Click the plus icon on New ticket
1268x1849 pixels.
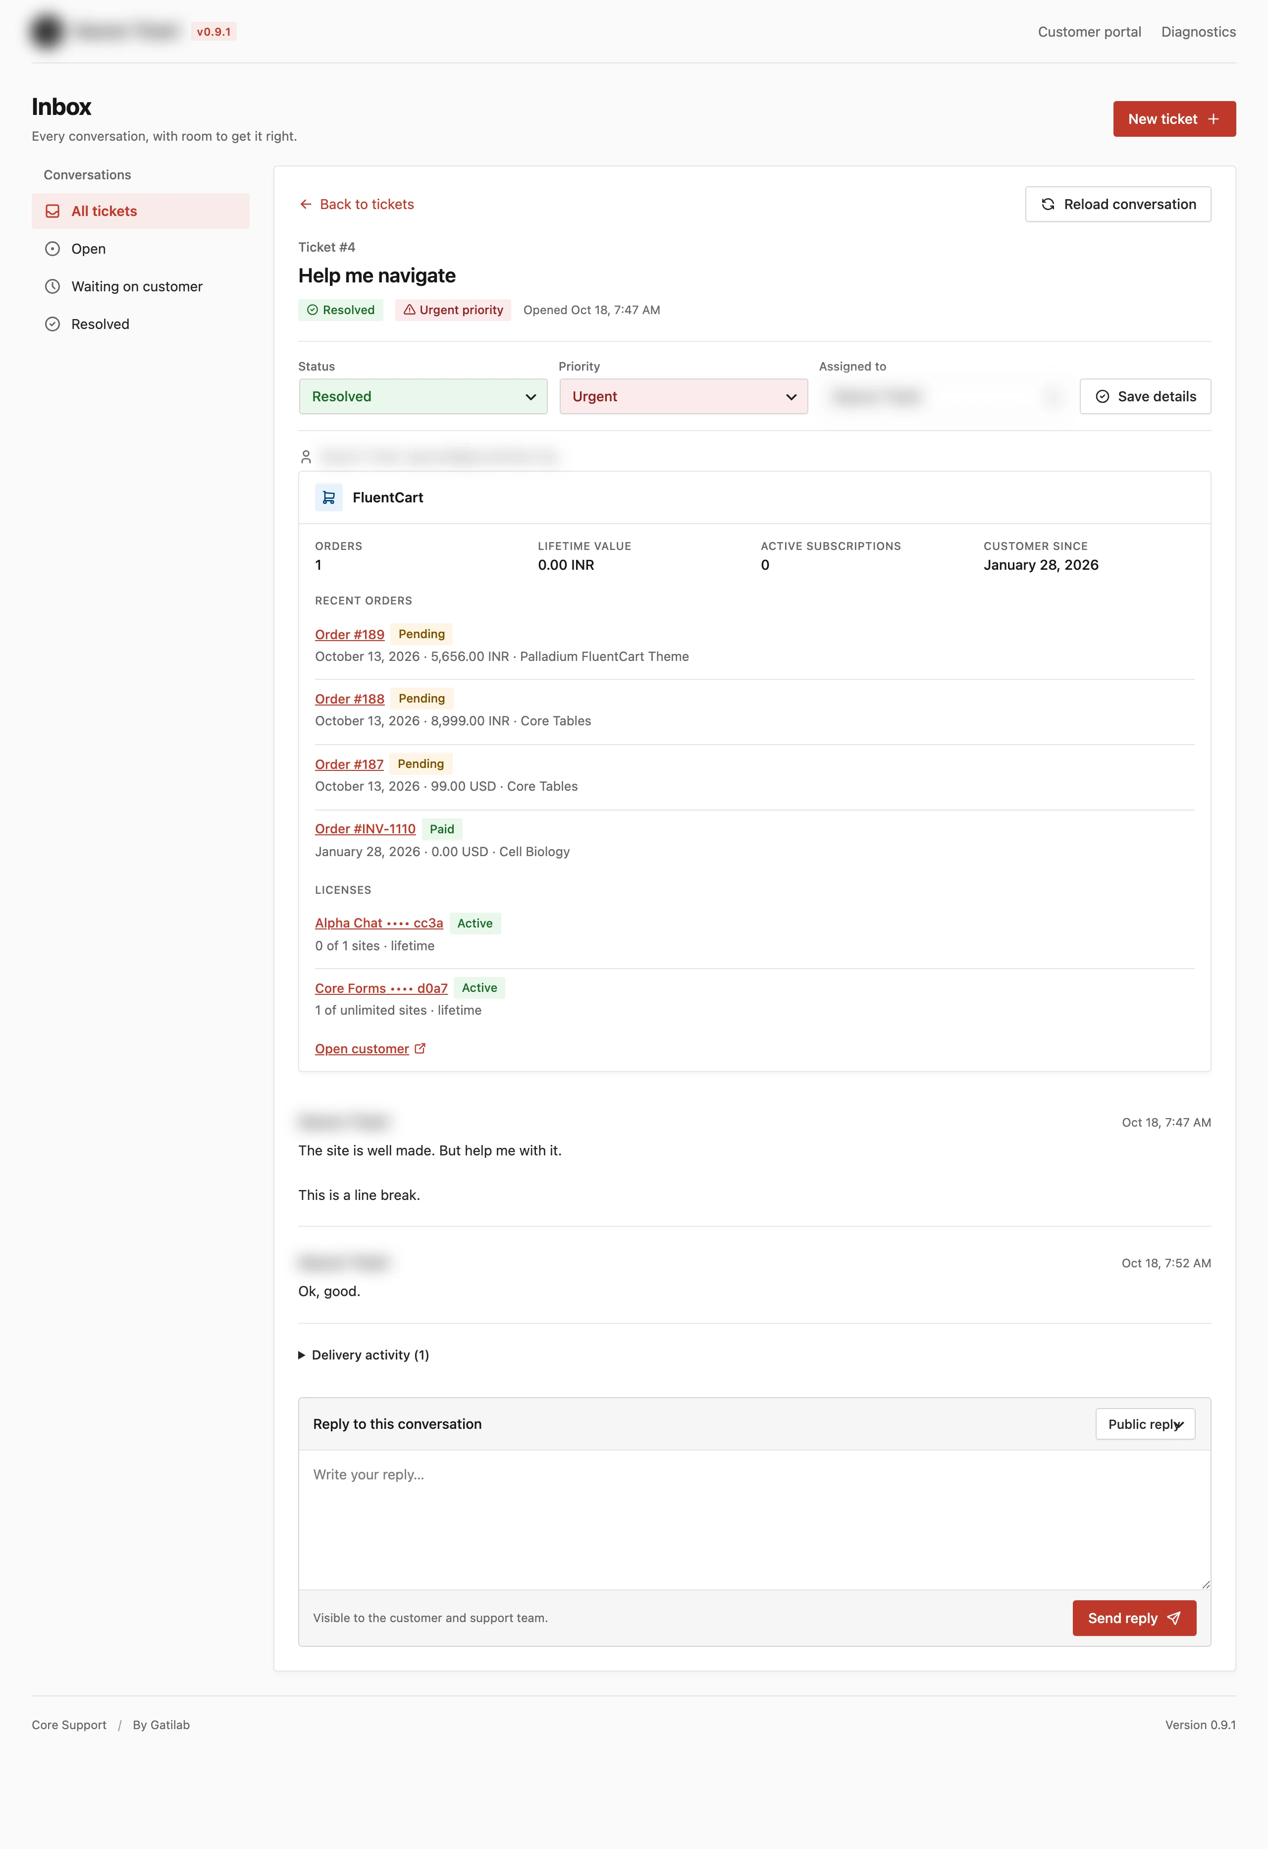tap(1213, 118)
